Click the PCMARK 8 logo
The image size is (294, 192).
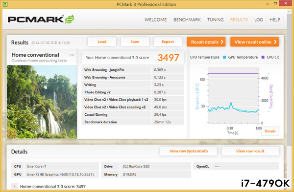click(x=41, y=19)
